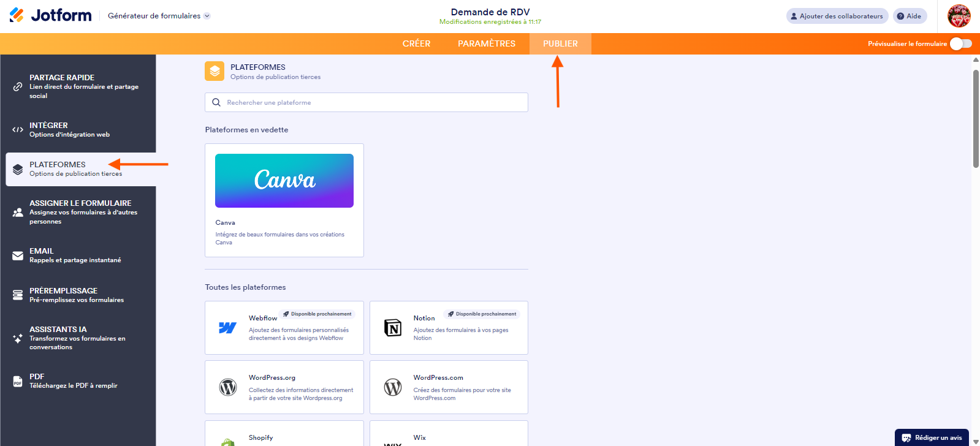Click the search magnifier icon
The height and width of the screenshot is (446, 980).
[216, 102]
